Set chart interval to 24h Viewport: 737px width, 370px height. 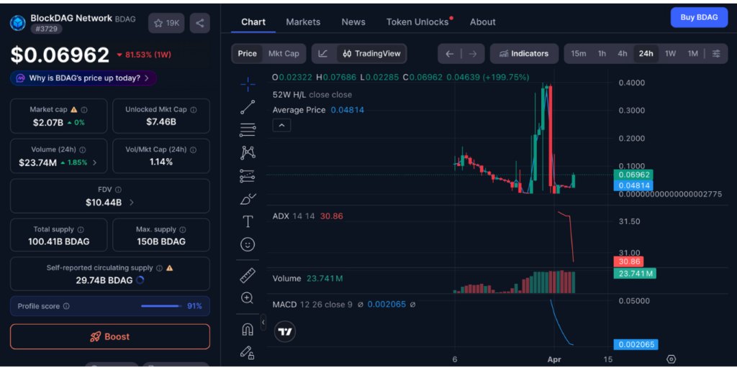tap(646, 53)
